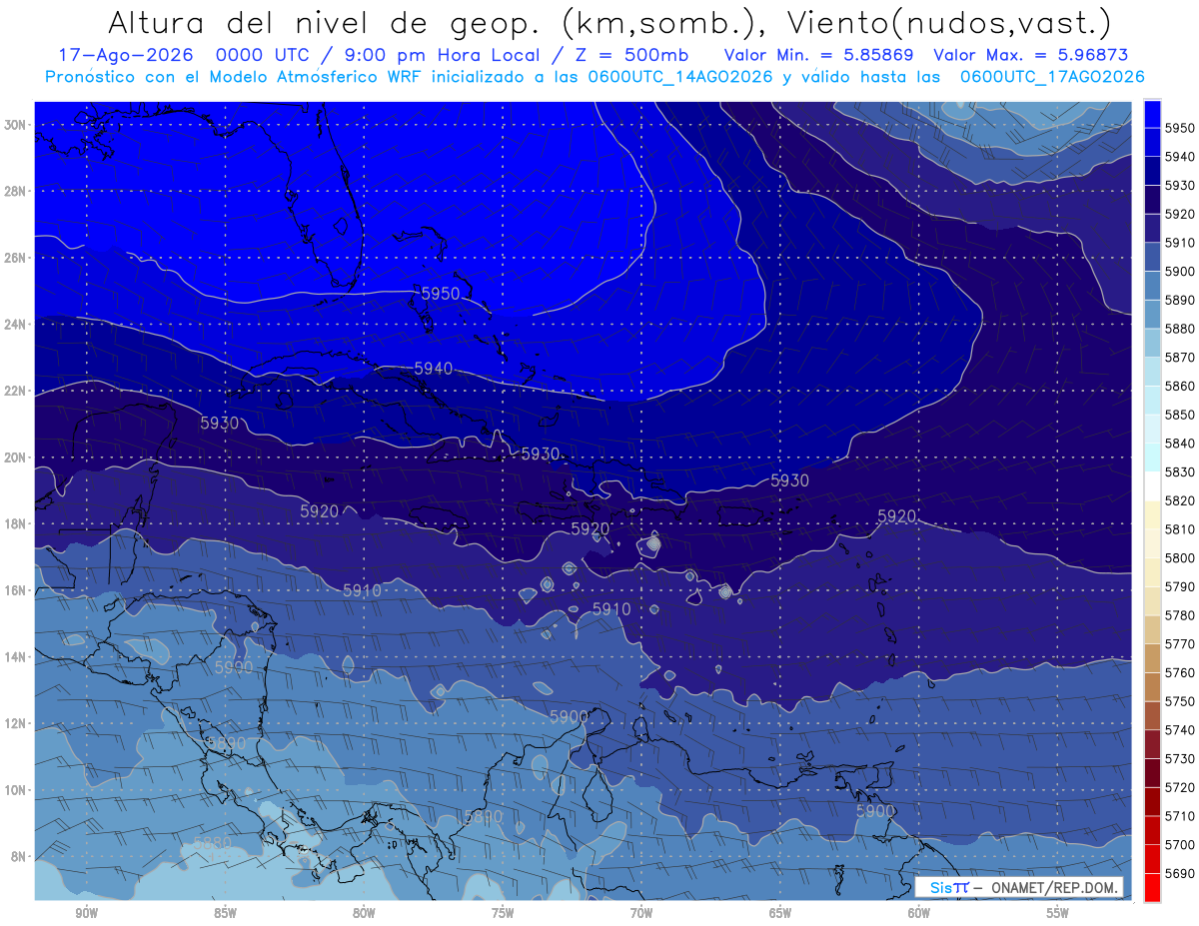Click the 16N latitude axis label

[x=16, y=590]
